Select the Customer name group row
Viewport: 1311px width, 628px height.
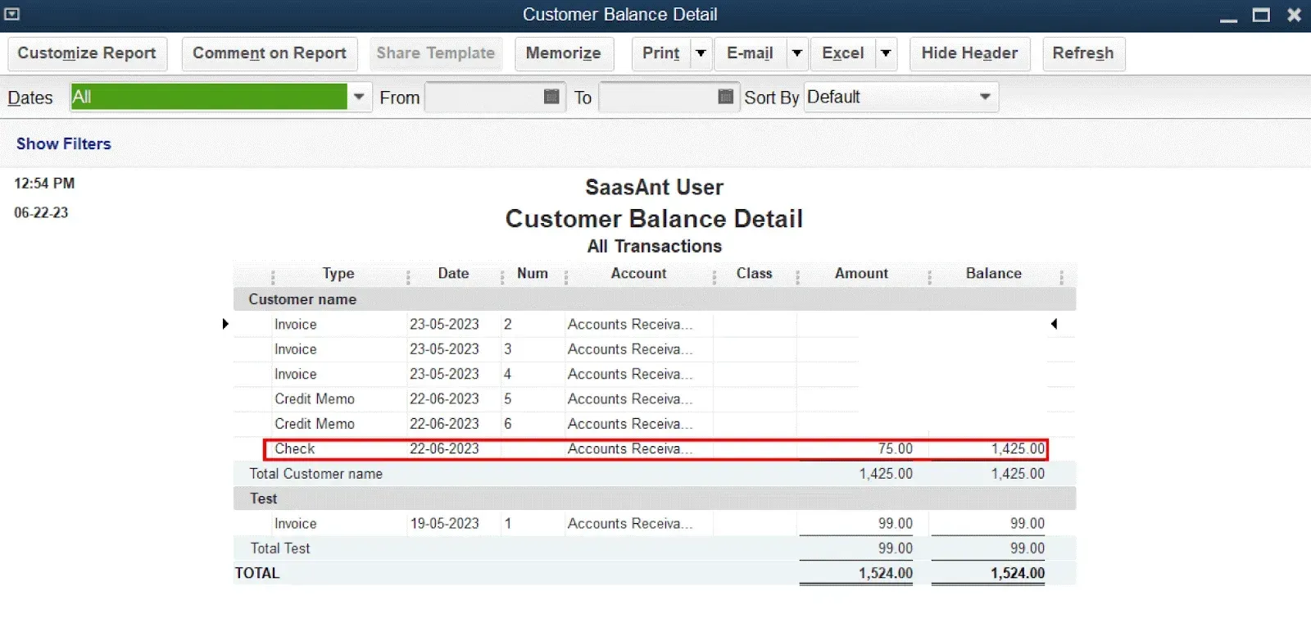[654, 299]
